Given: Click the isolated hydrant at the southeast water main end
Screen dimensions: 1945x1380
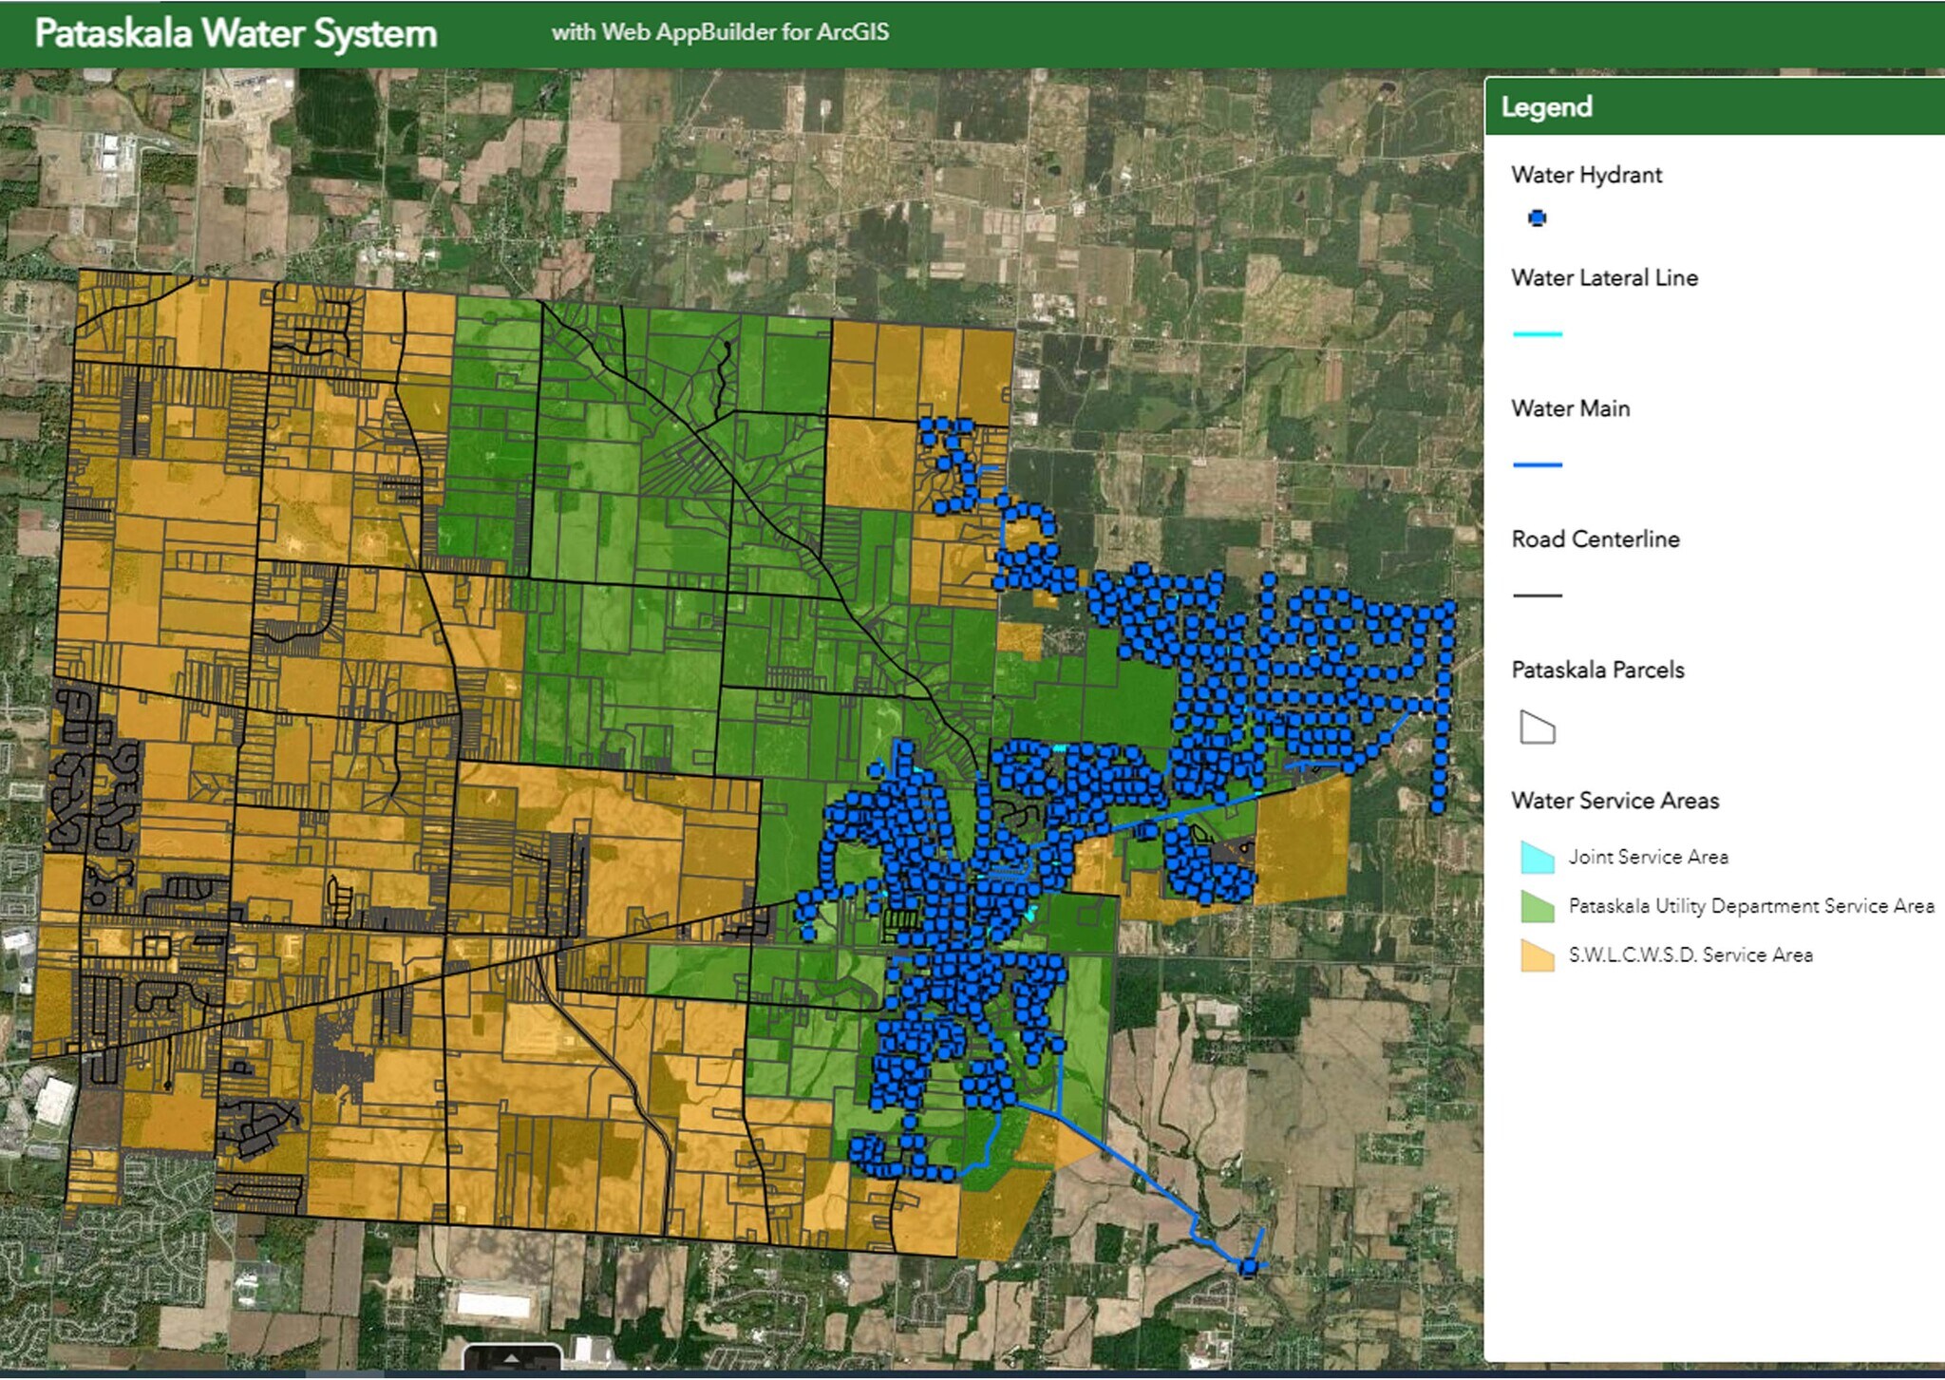Looking at the screenshot, I should click(1248, 1267).
